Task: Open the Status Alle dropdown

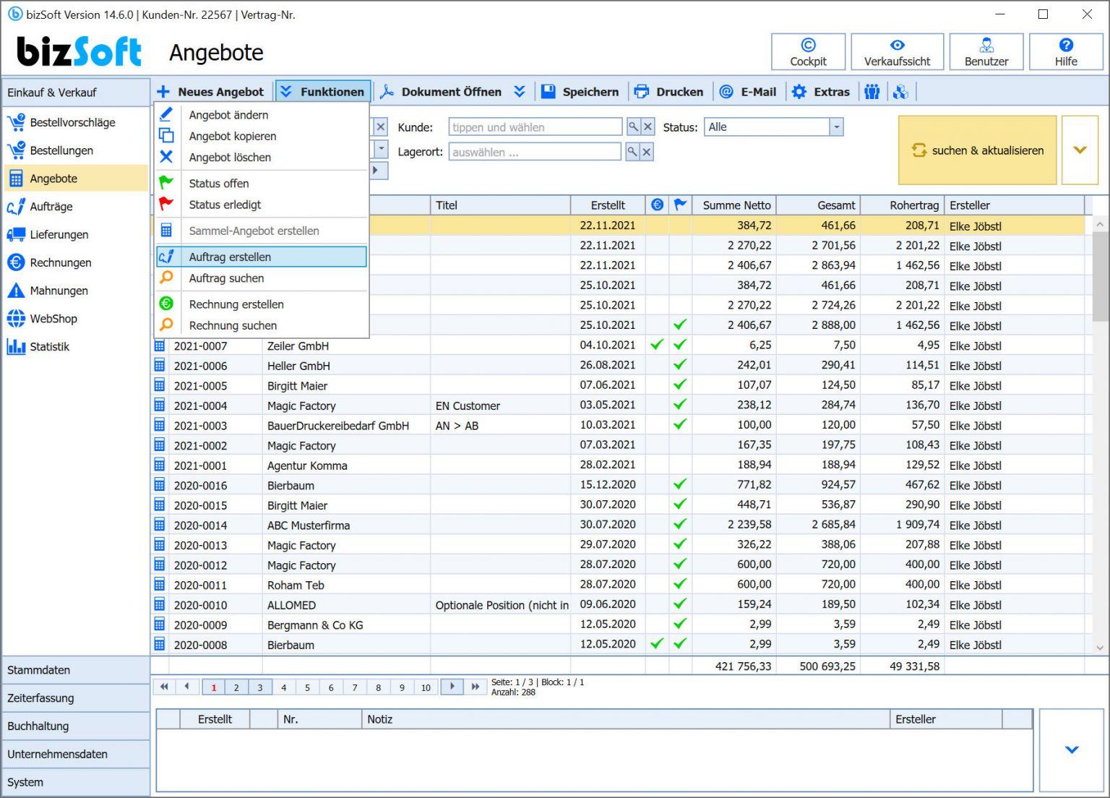Action: point(835,126)
